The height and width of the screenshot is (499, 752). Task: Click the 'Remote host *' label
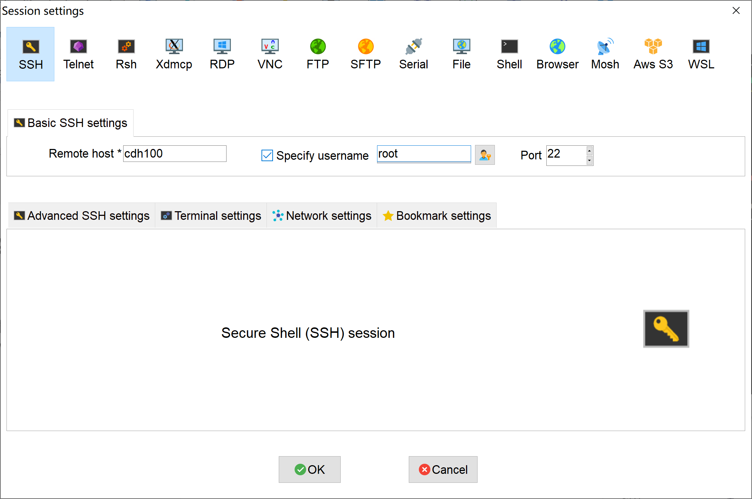point(85,154)
